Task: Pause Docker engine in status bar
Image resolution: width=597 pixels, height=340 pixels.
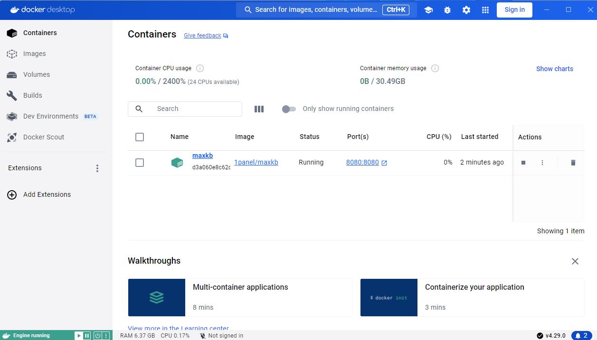Action: click(87, 336)
